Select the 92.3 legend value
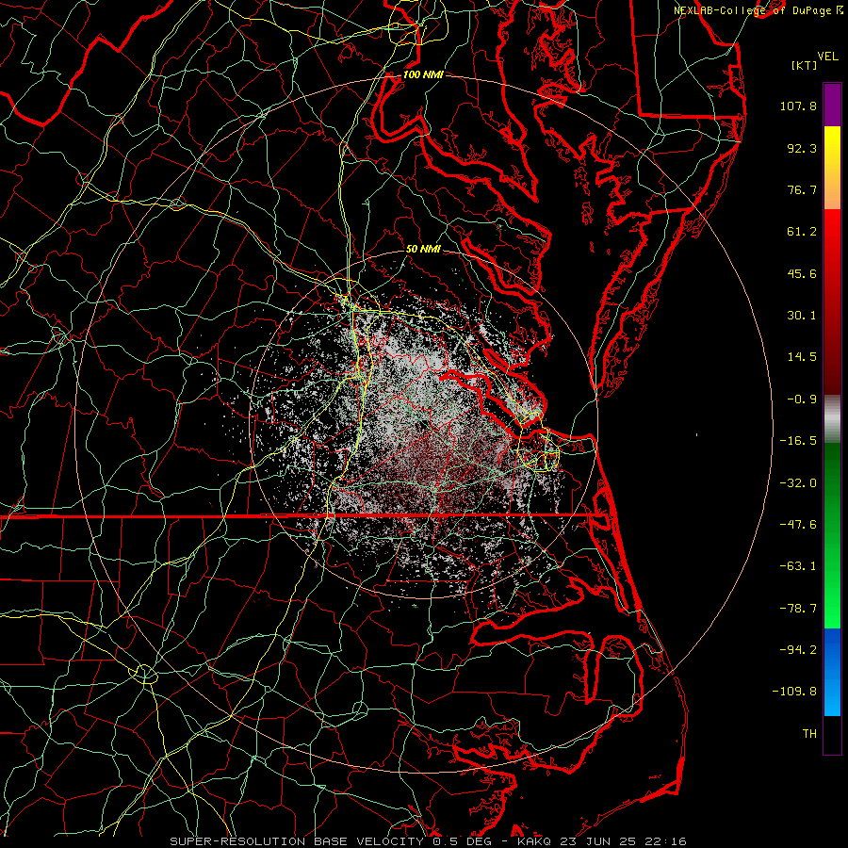The height and width of the screenshot is (848, 848). (x=802, y=148)
